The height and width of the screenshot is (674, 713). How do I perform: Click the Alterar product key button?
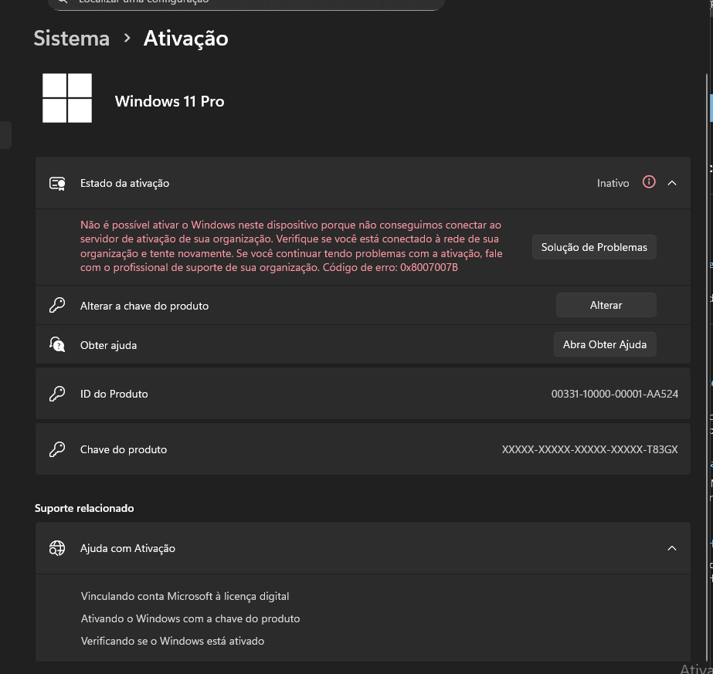point(606,305)
